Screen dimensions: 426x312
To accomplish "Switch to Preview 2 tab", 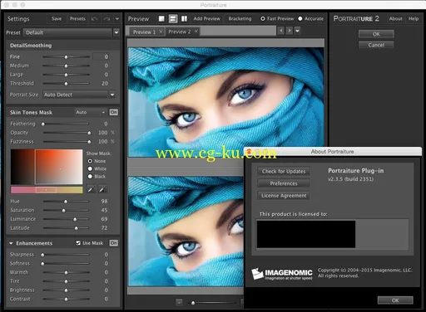I will point(180,32).
